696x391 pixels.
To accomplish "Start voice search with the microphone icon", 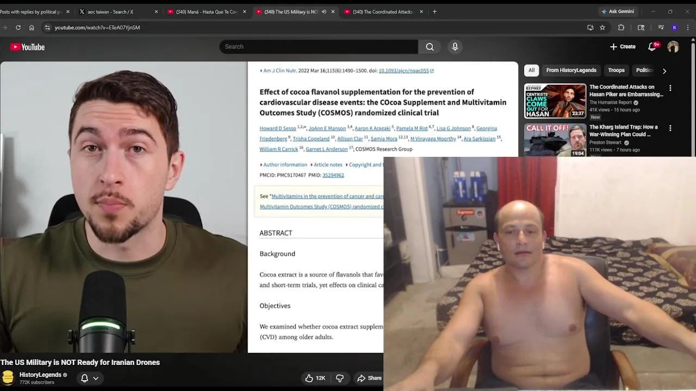I will (x=455, y=47).
